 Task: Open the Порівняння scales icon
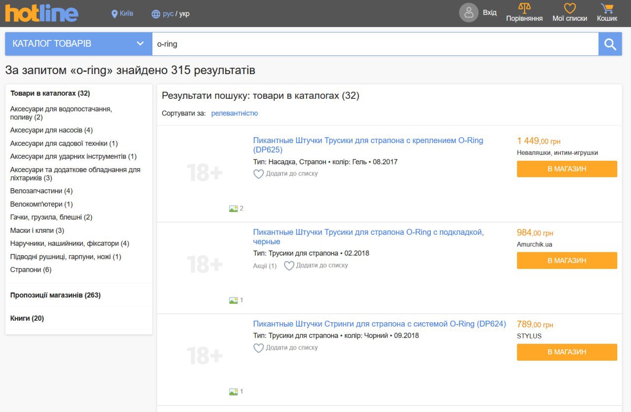525,8
